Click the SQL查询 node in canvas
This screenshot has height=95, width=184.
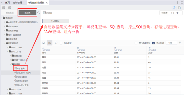coord(55,21)
